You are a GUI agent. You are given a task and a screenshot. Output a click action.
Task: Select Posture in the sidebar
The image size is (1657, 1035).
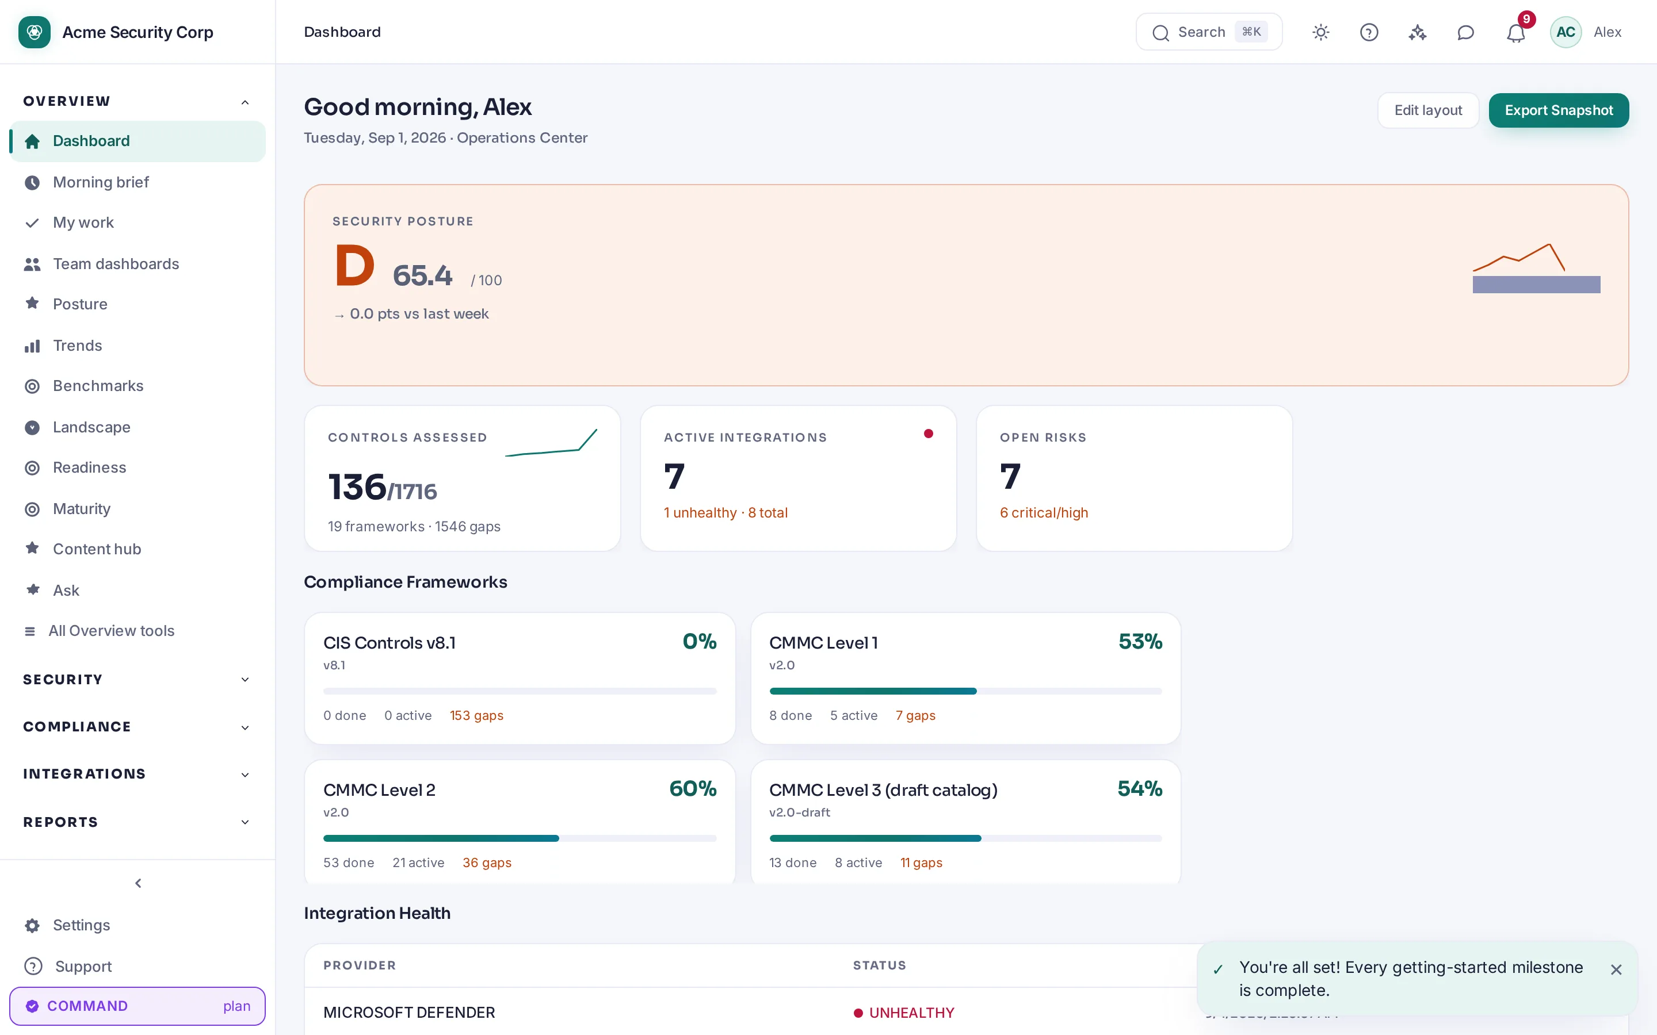click(x=137, y=304)
